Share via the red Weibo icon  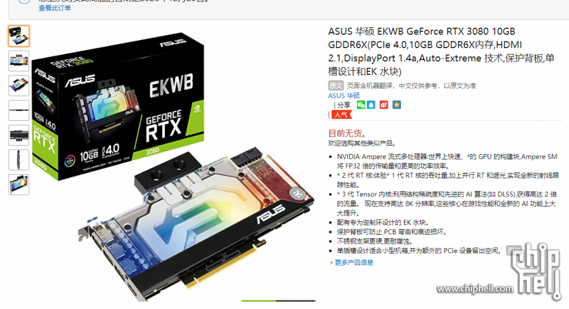pos(384,105)
